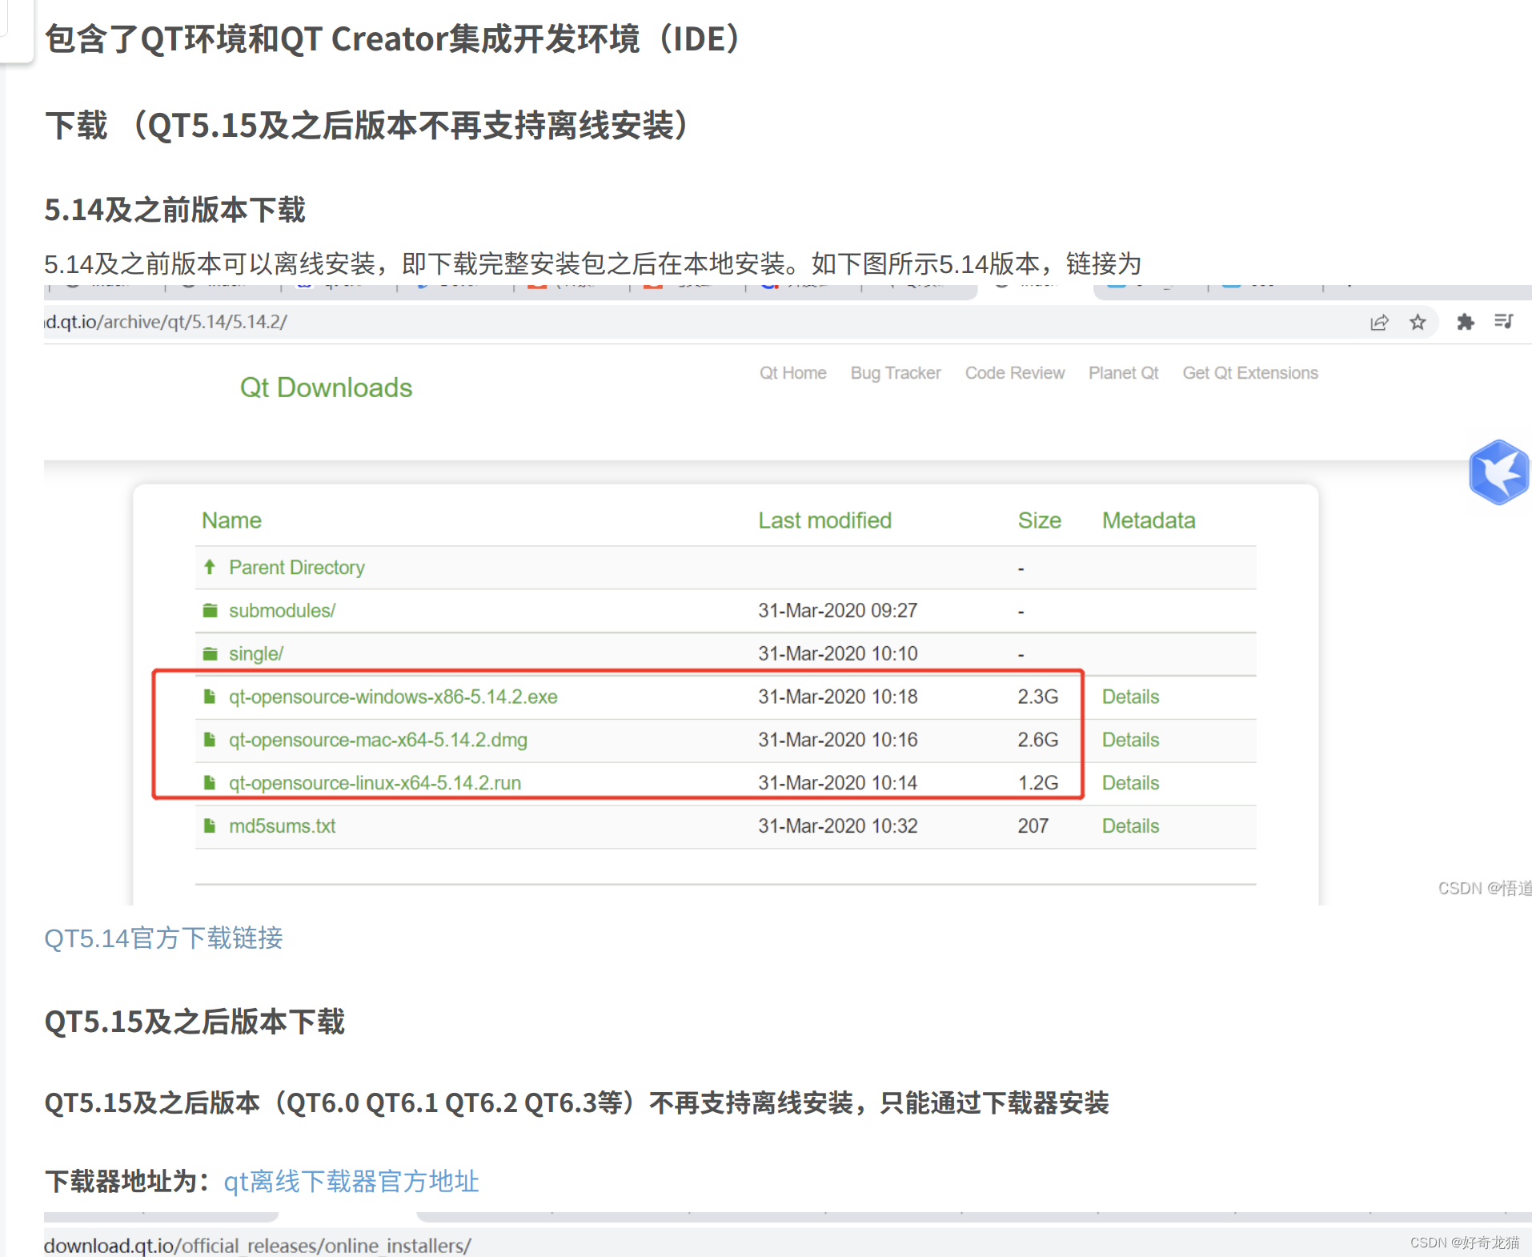Select the 2.3G size value
1532x1257 pixels.
1037,697
